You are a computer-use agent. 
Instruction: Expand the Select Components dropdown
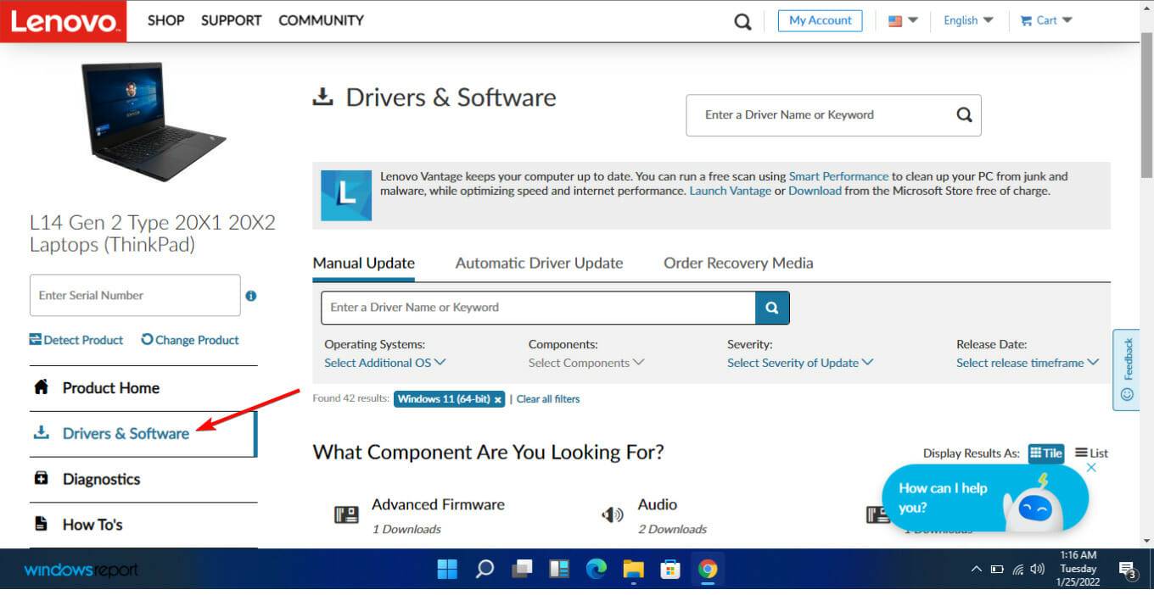[586, 363]
